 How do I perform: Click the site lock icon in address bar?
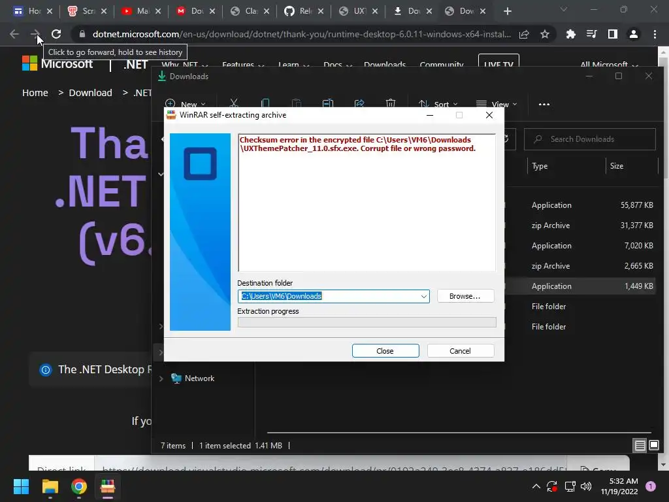[x=82, y=34]
